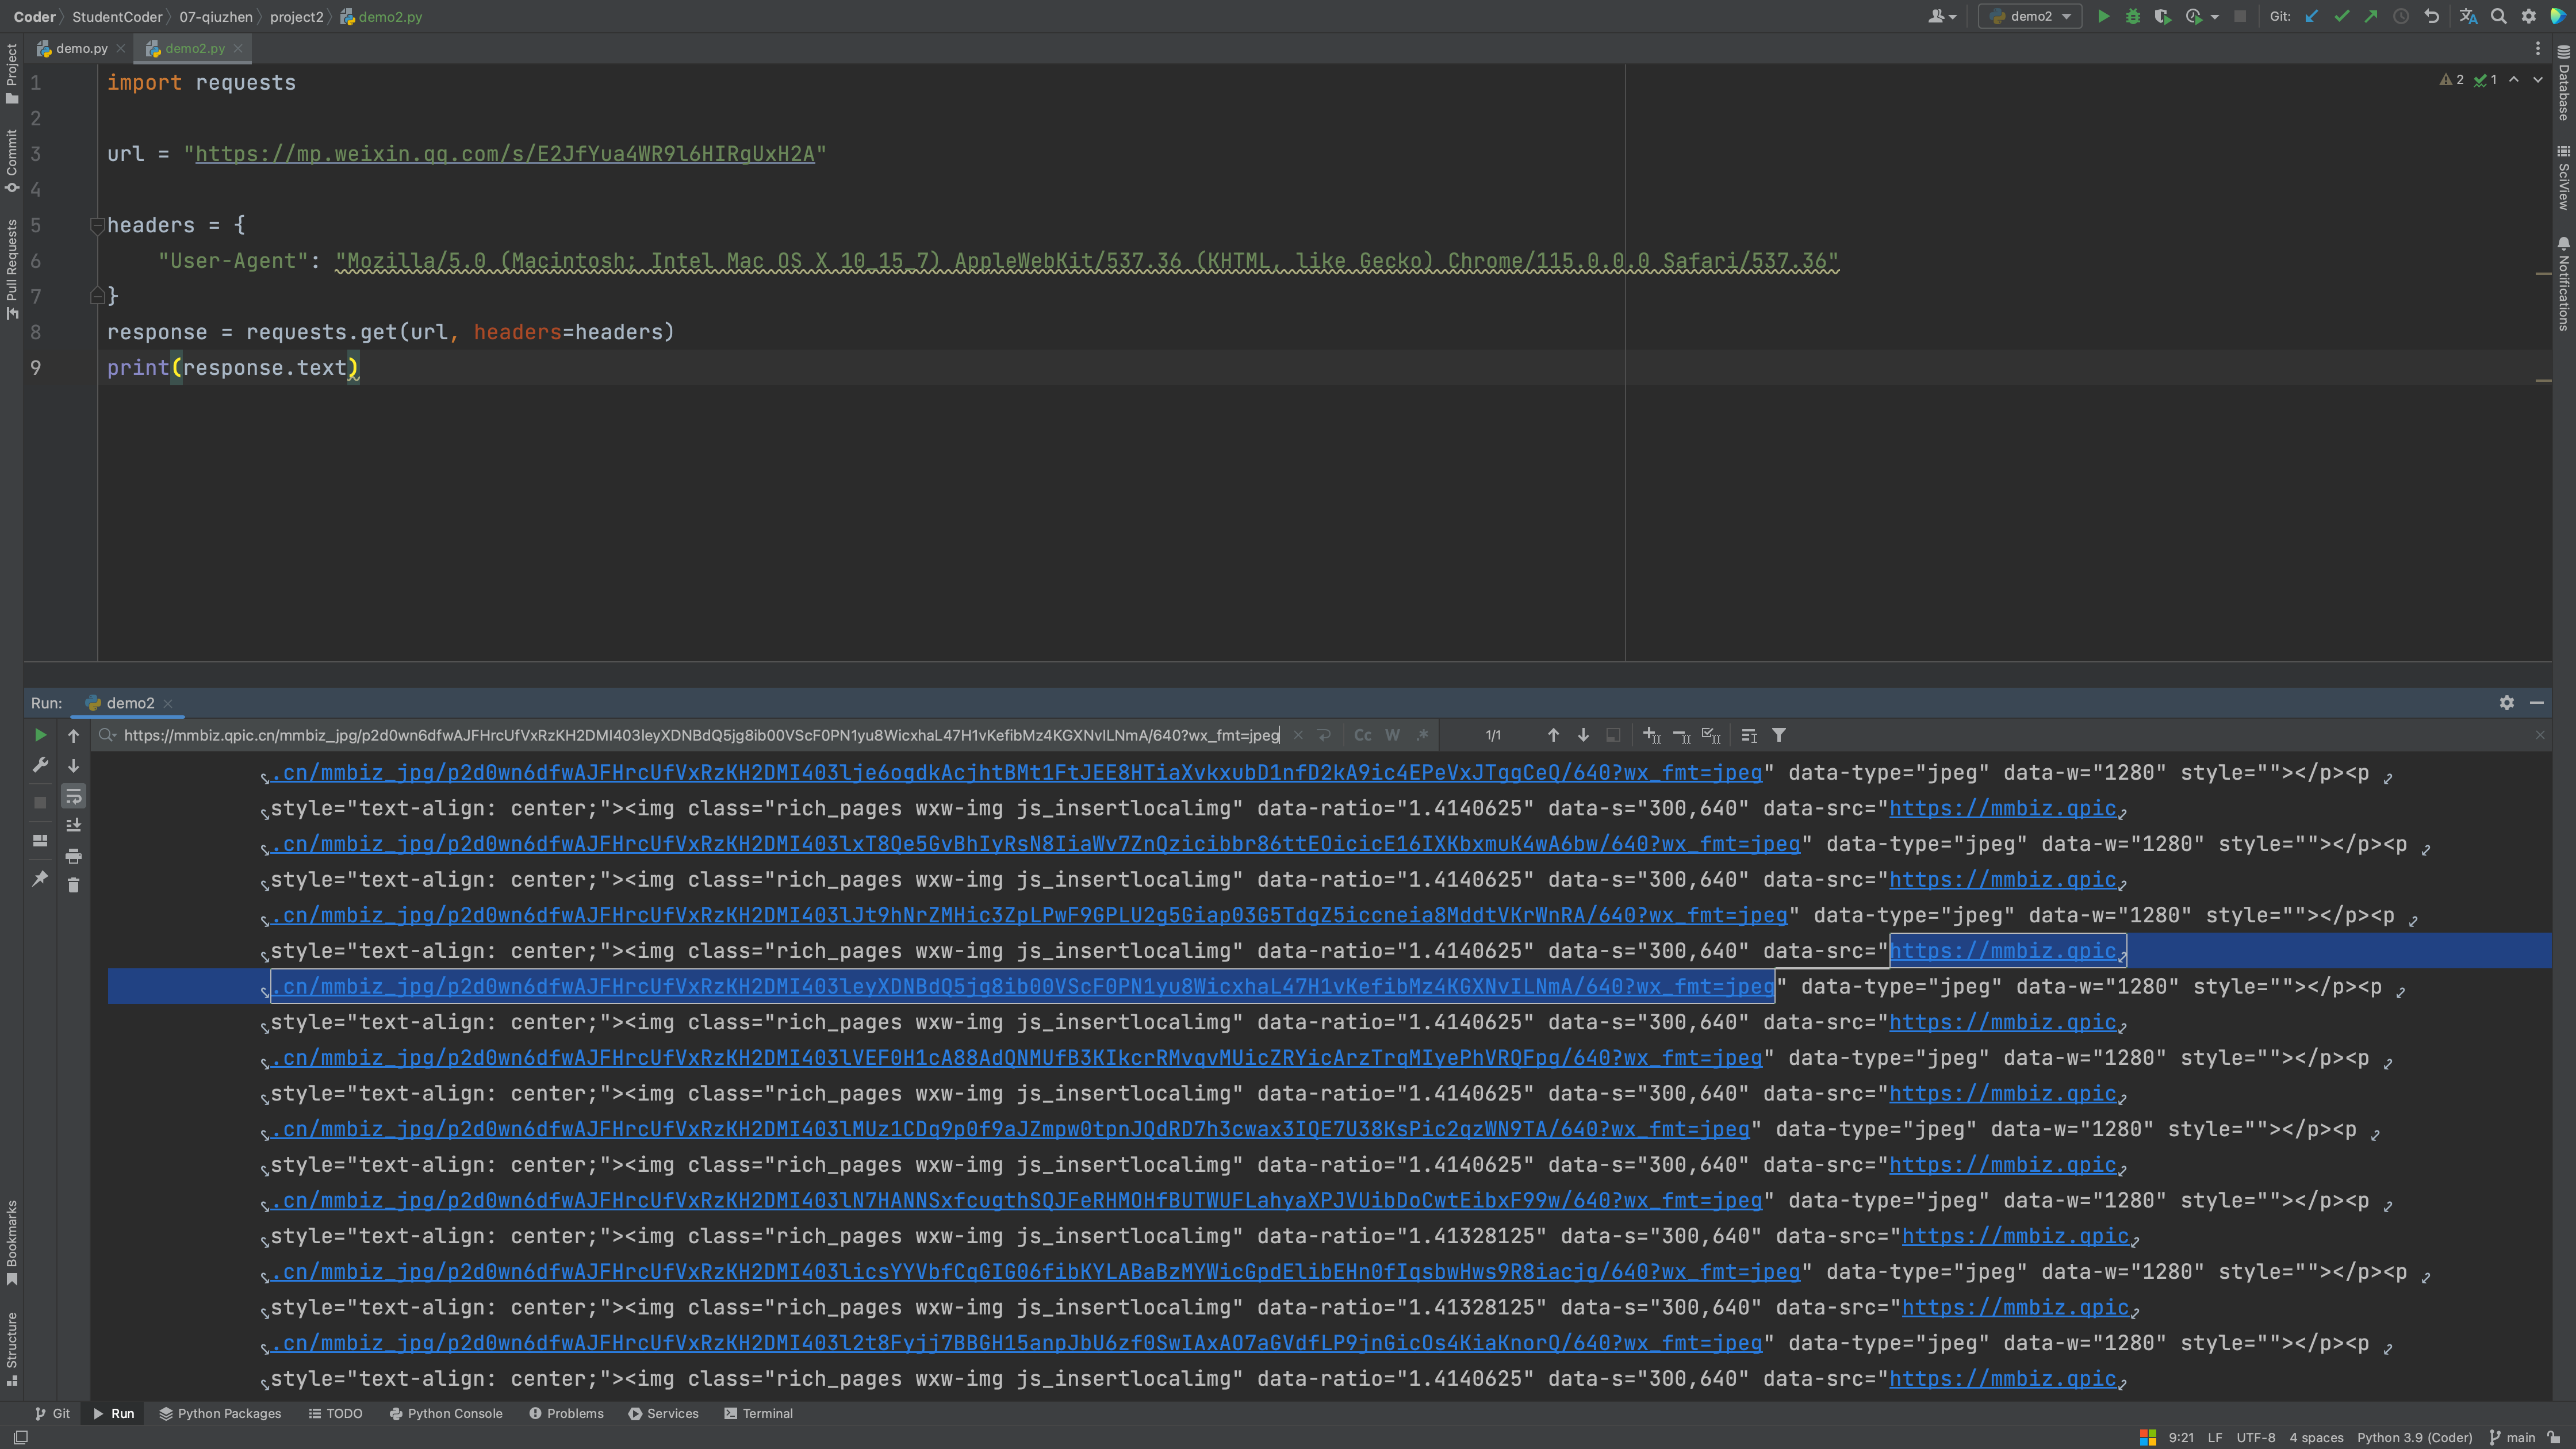Open editor tabs more options menu
2576x1449 pixels.
click(x=2538, y=48)
